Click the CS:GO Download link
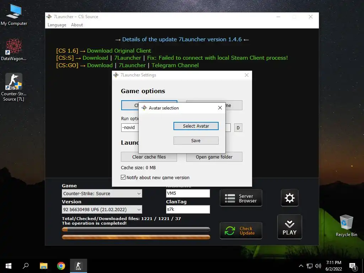 pyautogui.click(x=100, y=65)
